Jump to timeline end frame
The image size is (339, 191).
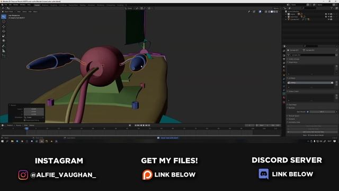pyautogui.click(x=149, y=125)
